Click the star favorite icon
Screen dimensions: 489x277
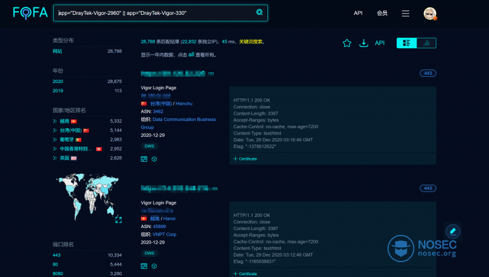point(347,43)
